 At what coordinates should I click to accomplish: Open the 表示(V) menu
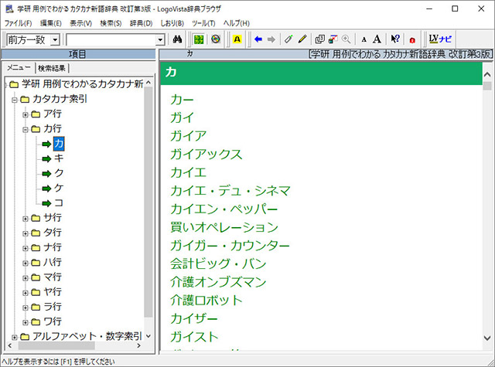pyautogui.click(x=80, y=23)
